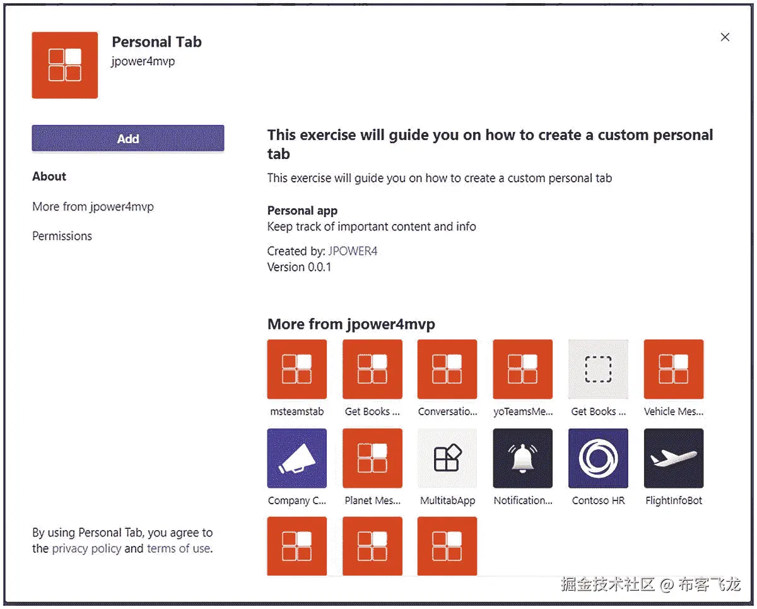
Task: Open the Contoso HR app icon
Action: point(598,458)
